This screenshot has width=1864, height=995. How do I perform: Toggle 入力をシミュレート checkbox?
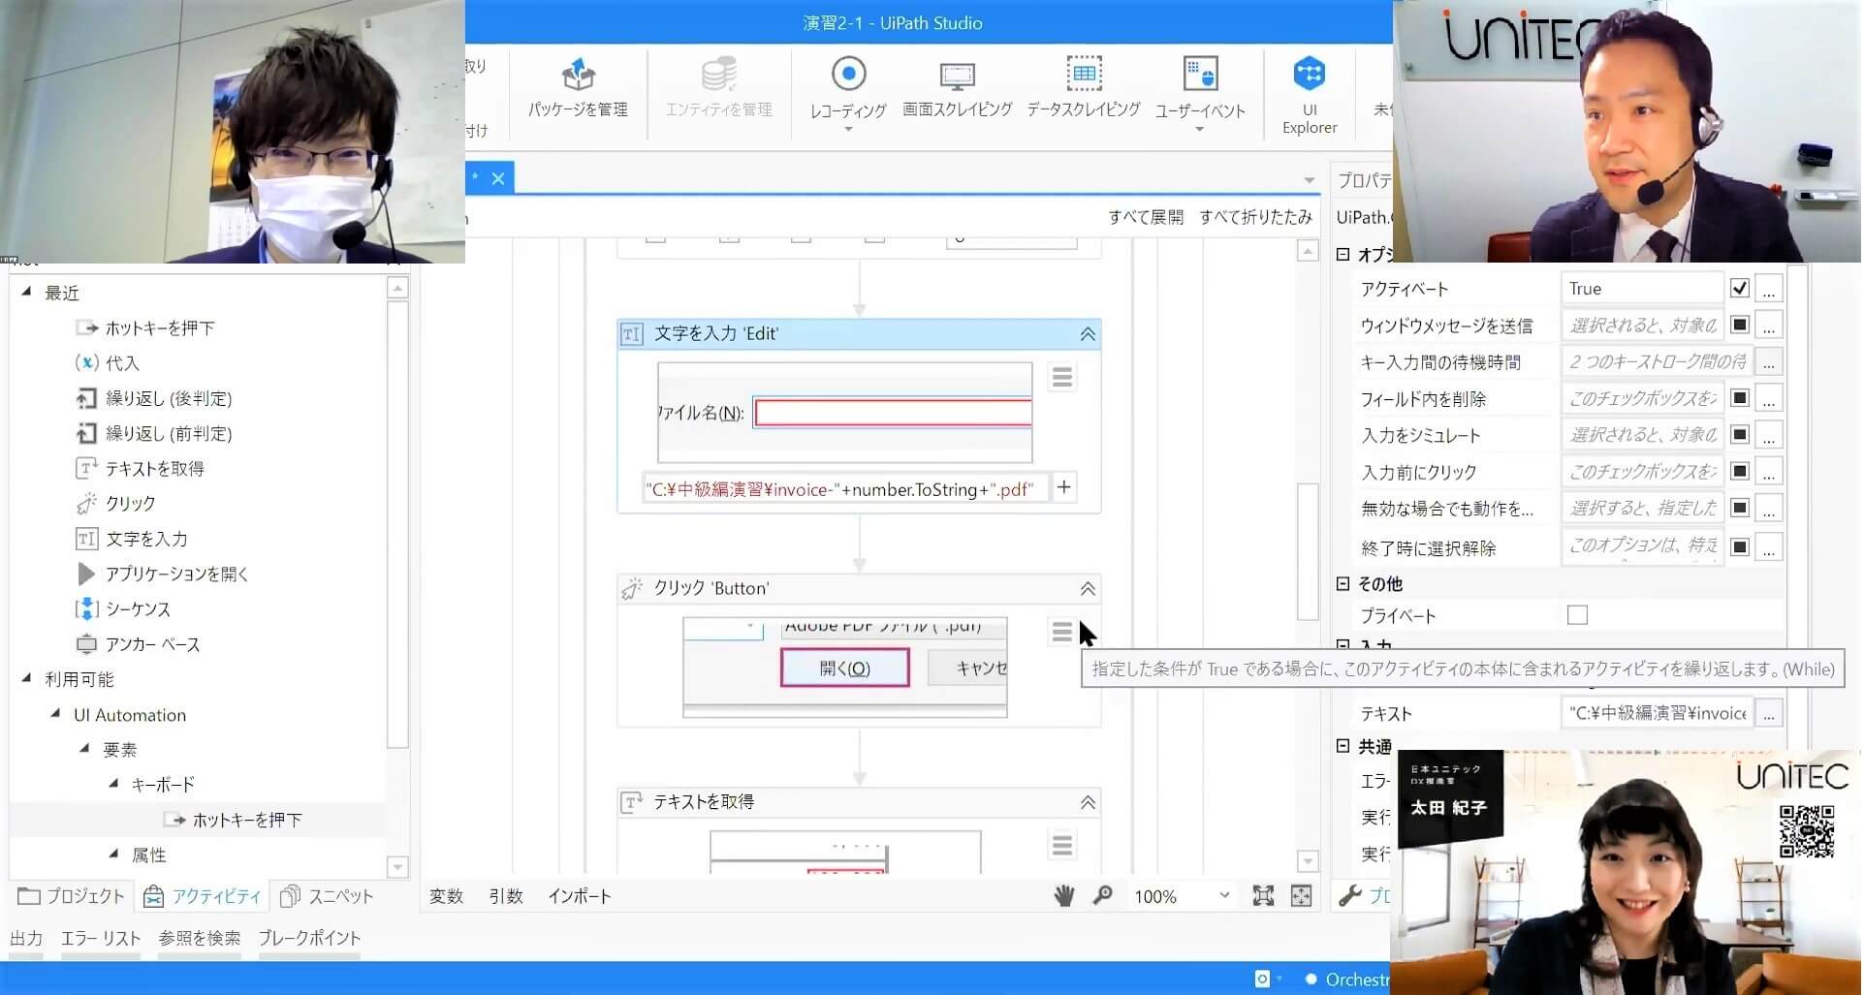[1739, 434]
